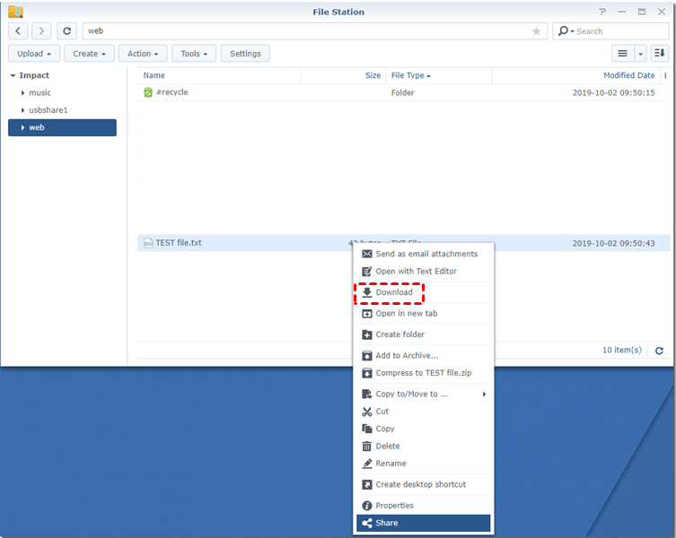The height and width of the screenshot is (538, 676).
Task: Open search options via magnifier icon
Action: coord(566,31)
